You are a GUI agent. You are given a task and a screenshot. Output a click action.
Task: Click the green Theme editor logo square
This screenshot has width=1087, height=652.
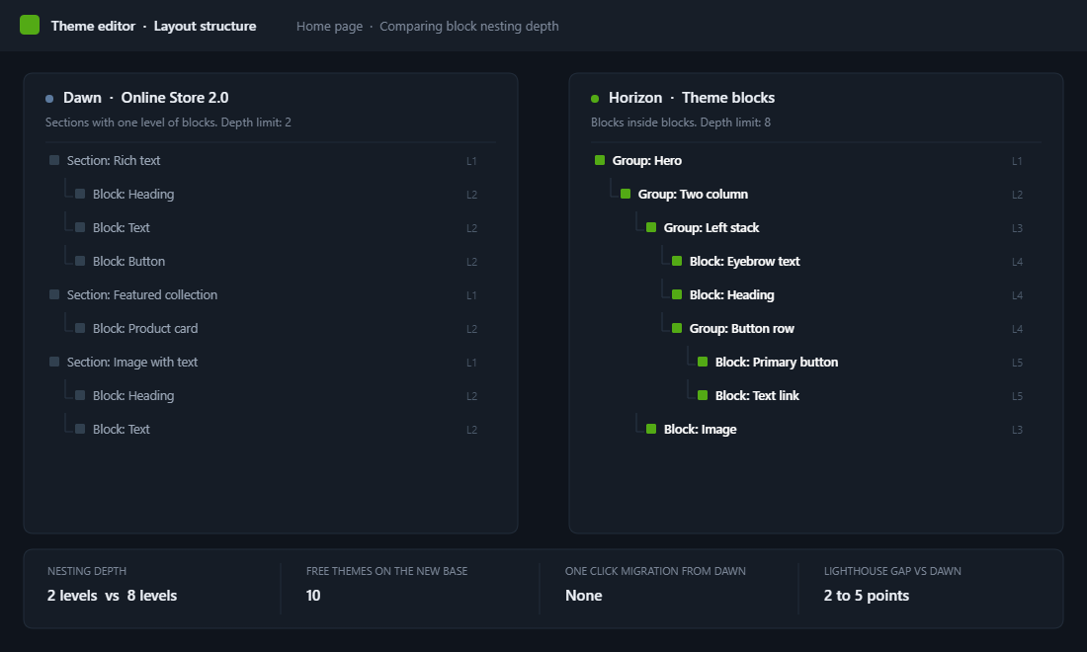(x=30, y=25)
